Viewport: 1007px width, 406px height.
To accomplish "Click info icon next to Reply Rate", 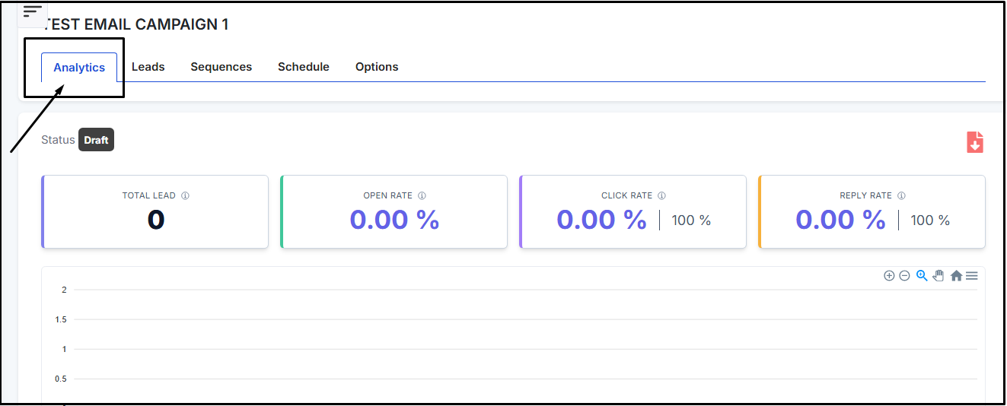I will pos(901,195).
